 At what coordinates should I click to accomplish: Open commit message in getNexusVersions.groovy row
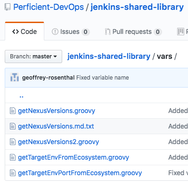(x=178, y=111)
